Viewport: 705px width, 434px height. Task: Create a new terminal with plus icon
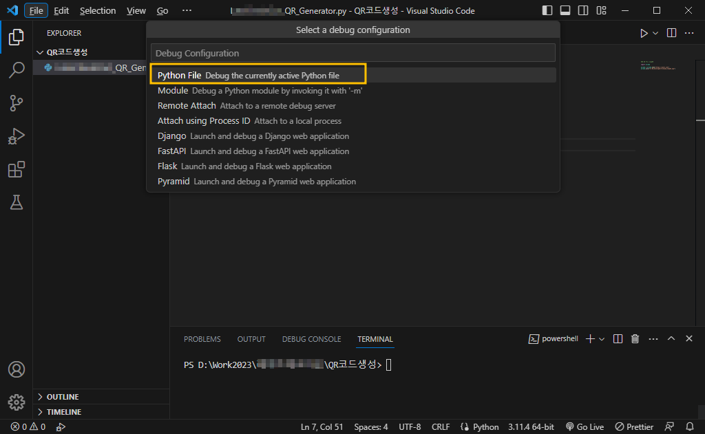pos(590,339)
